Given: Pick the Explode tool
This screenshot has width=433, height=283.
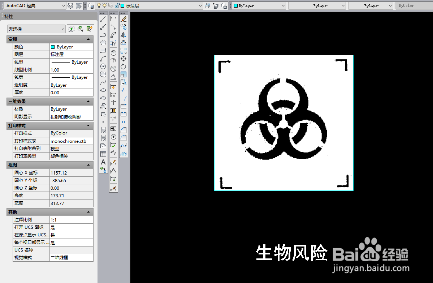Looking at the screenshot, I should tap(124, 154).
